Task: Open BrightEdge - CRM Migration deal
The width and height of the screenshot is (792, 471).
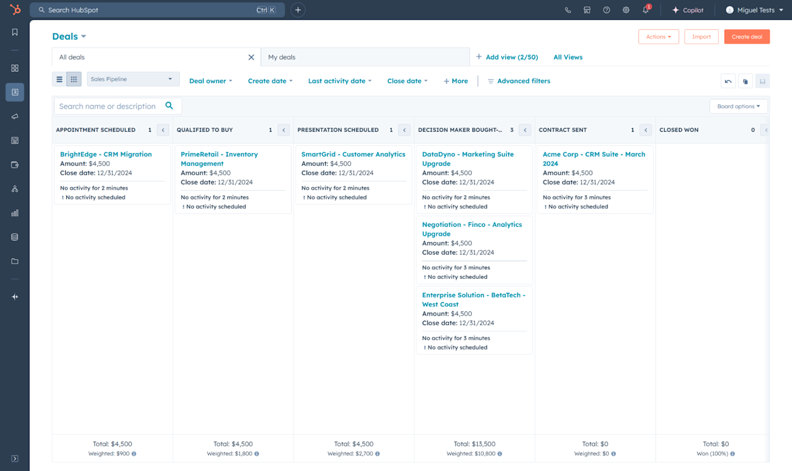Action: (x=106, y=154)
